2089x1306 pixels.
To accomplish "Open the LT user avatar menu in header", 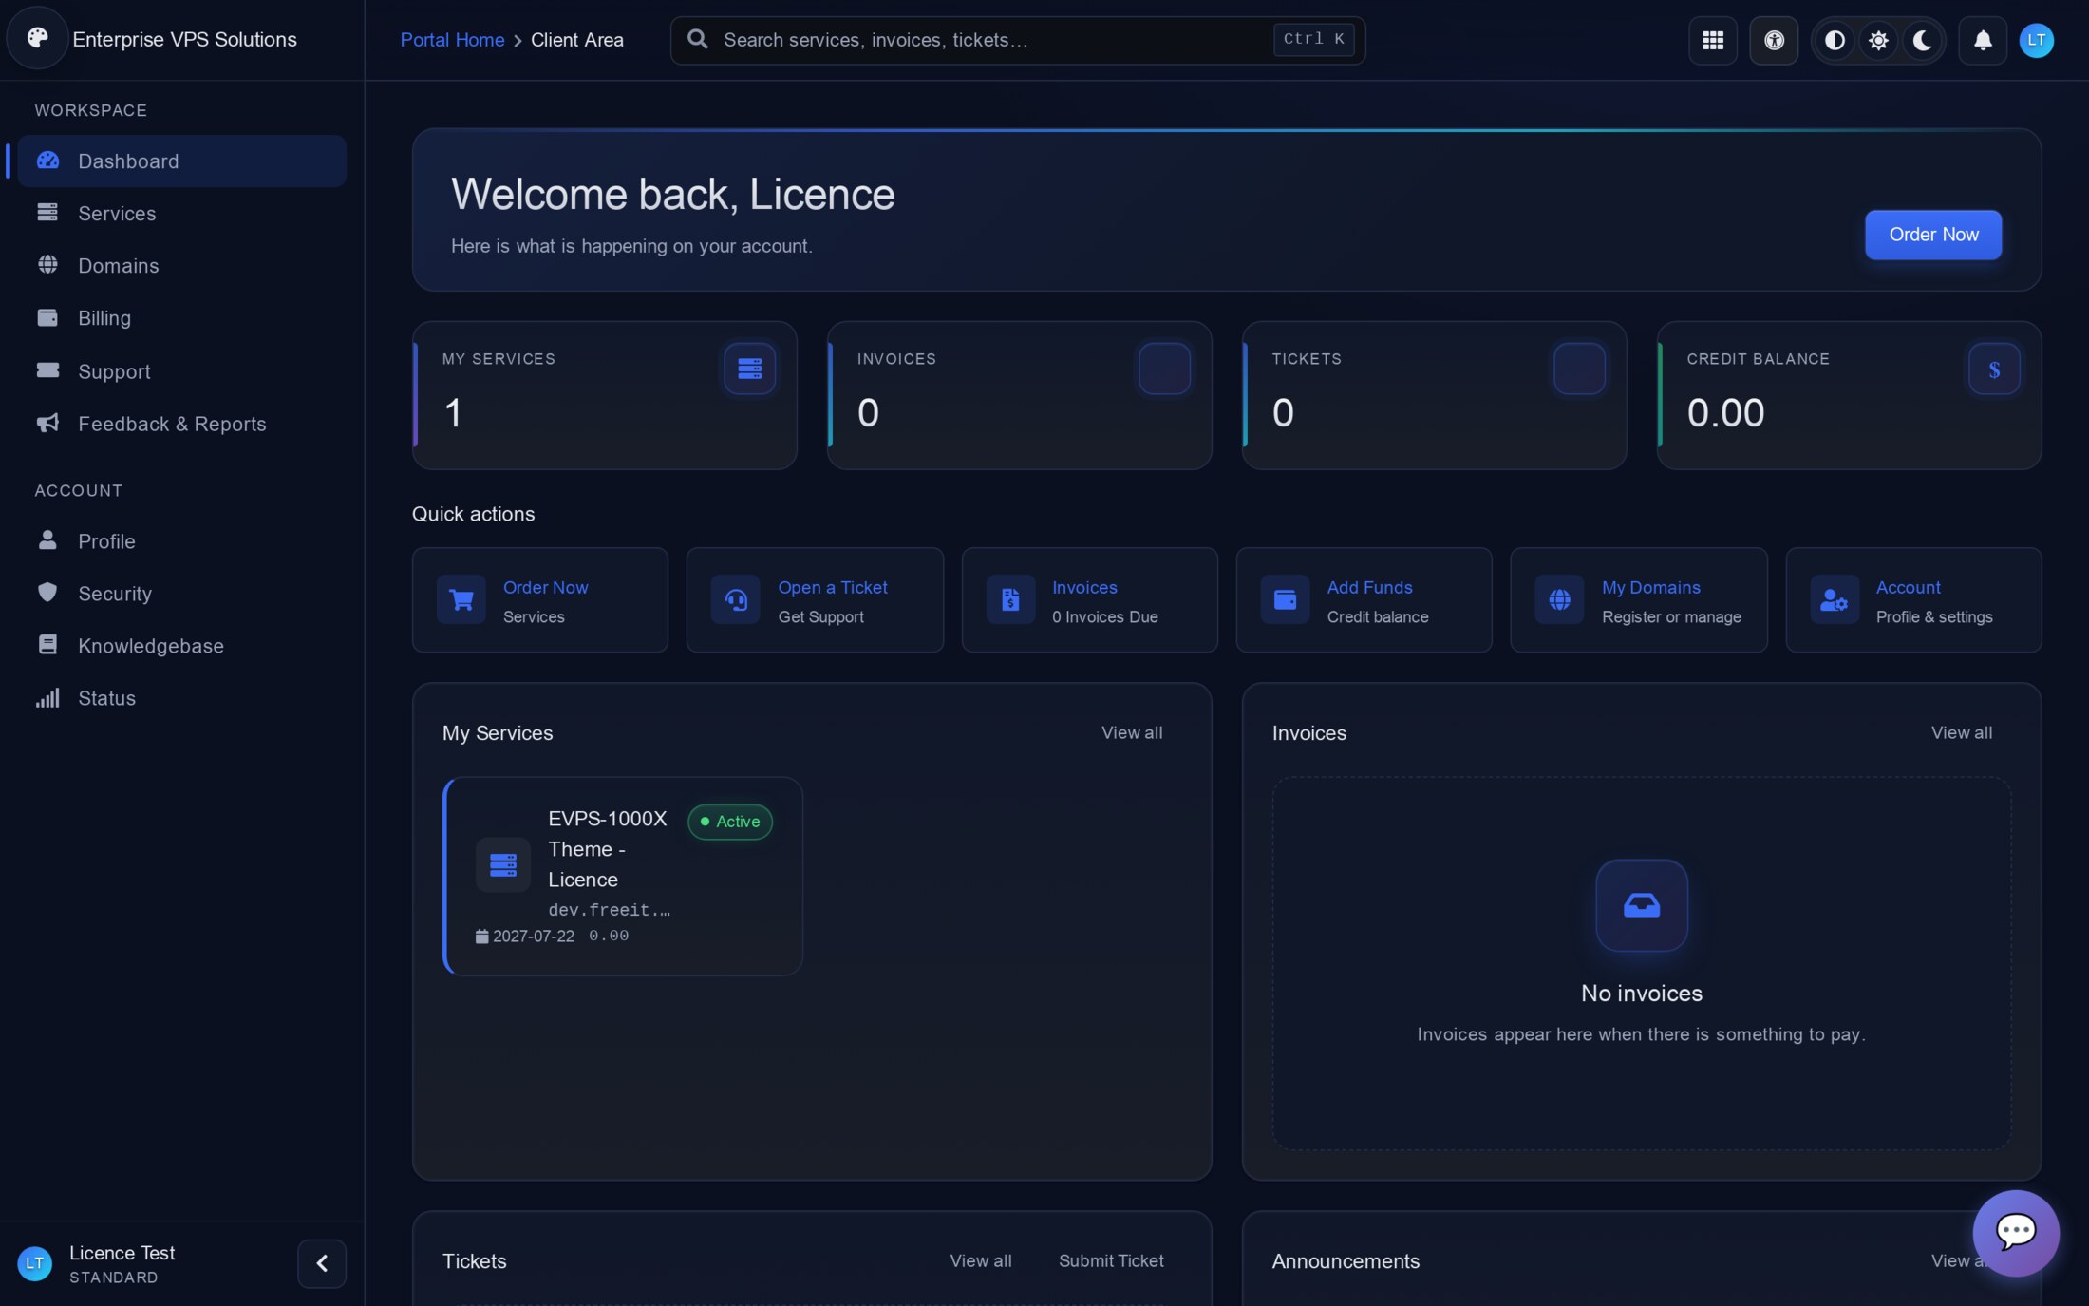I will click(x=2036, y=40).
